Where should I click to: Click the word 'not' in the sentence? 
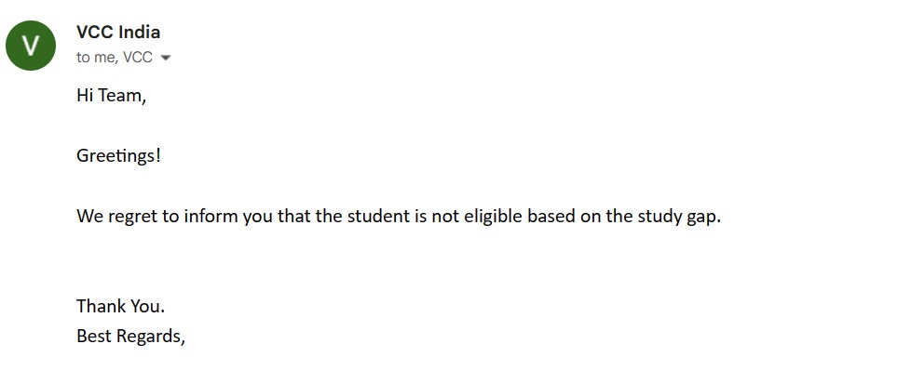(x=440, y=216)
